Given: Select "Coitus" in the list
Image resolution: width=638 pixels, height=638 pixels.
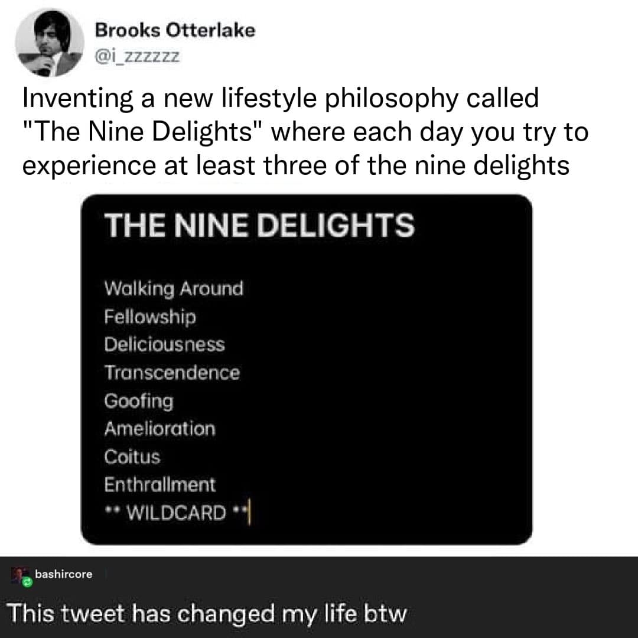Looking at the screenshot, I should 132,457.
